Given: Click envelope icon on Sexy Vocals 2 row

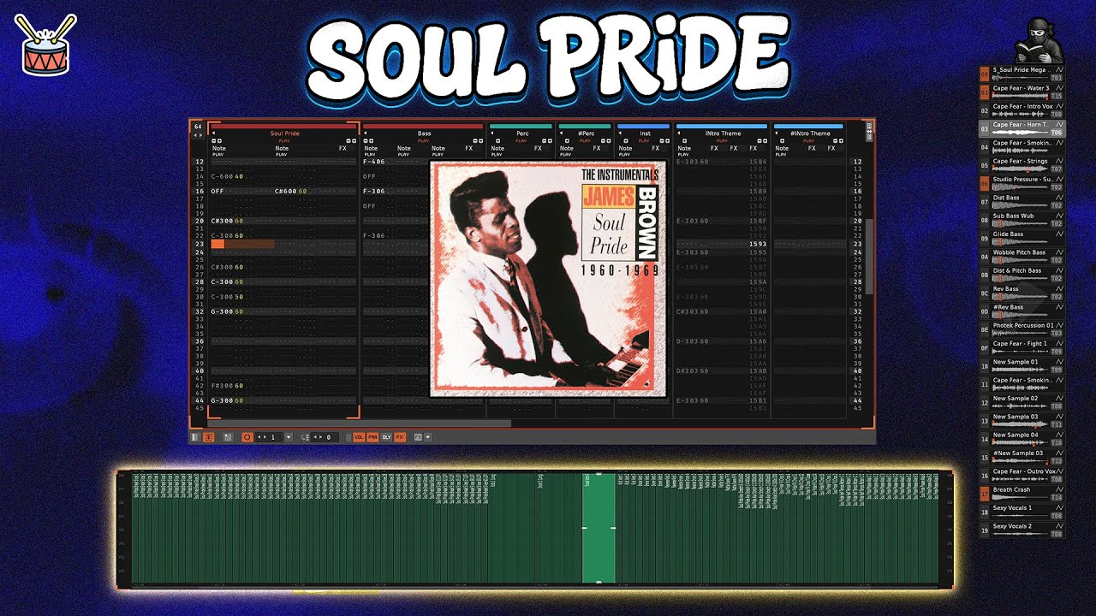Looking at the screenshot, I should point(1059,526).
